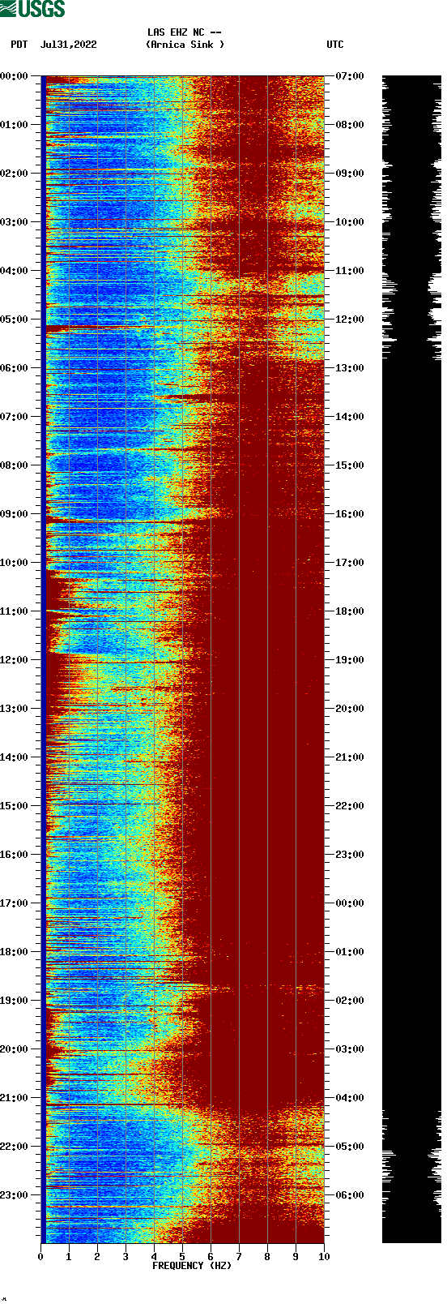Select the PDT timezone label

click(19, 45)
